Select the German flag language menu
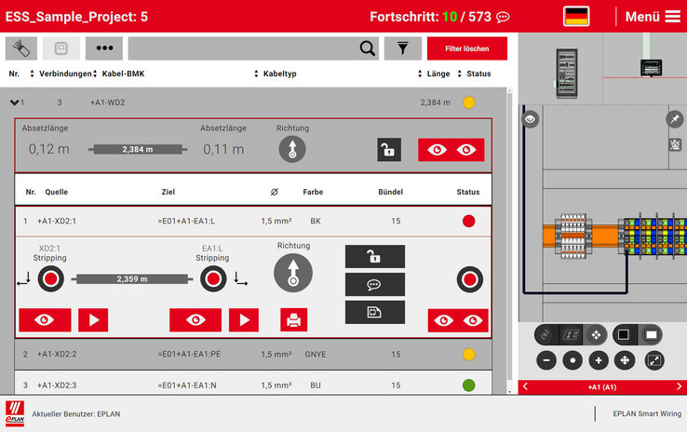 [576, 17]
